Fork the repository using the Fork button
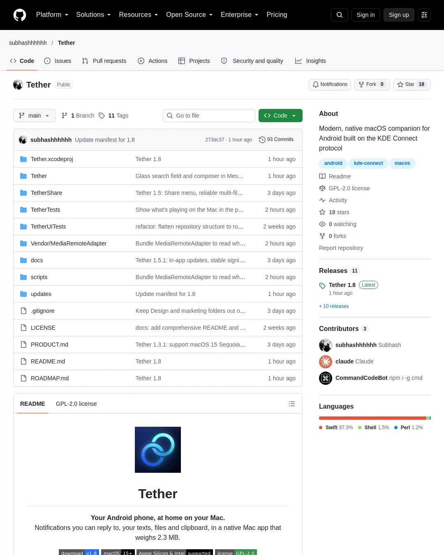The height and width of the screenshot is (555, 444). 372,85
